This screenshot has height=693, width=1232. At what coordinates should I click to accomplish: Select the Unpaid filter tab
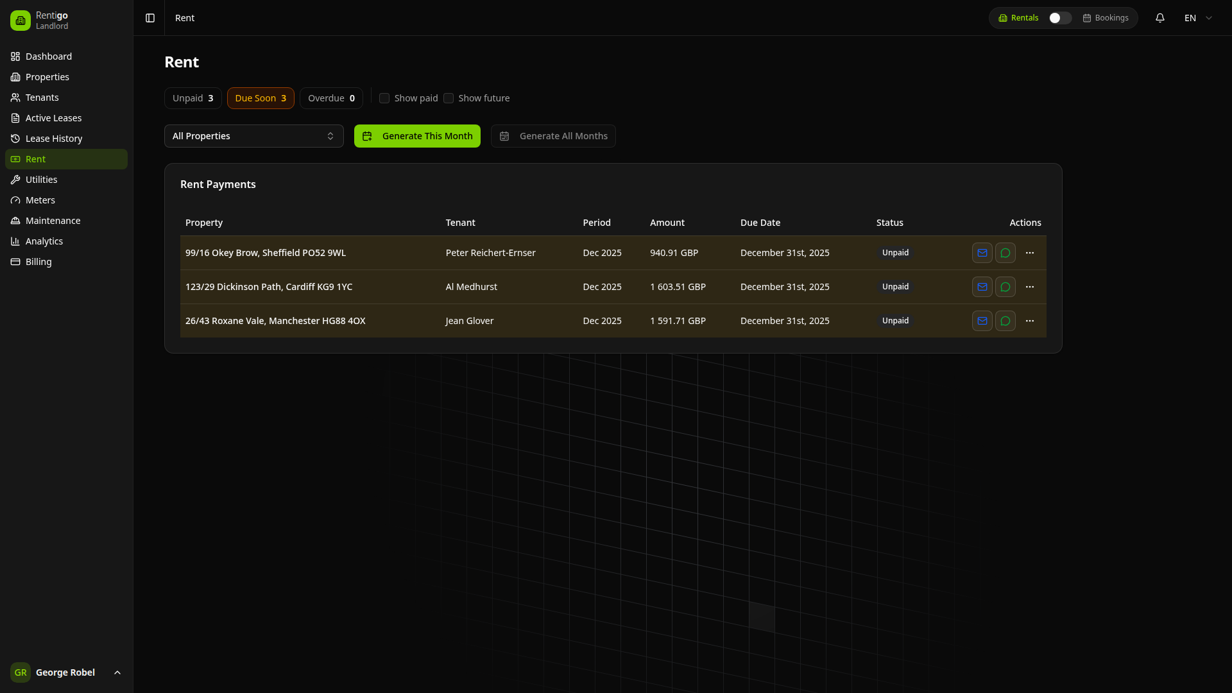[193, 98]
